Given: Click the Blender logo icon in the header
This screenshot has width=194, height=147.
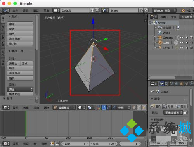Looking at the screenshot, I should 183,10.
